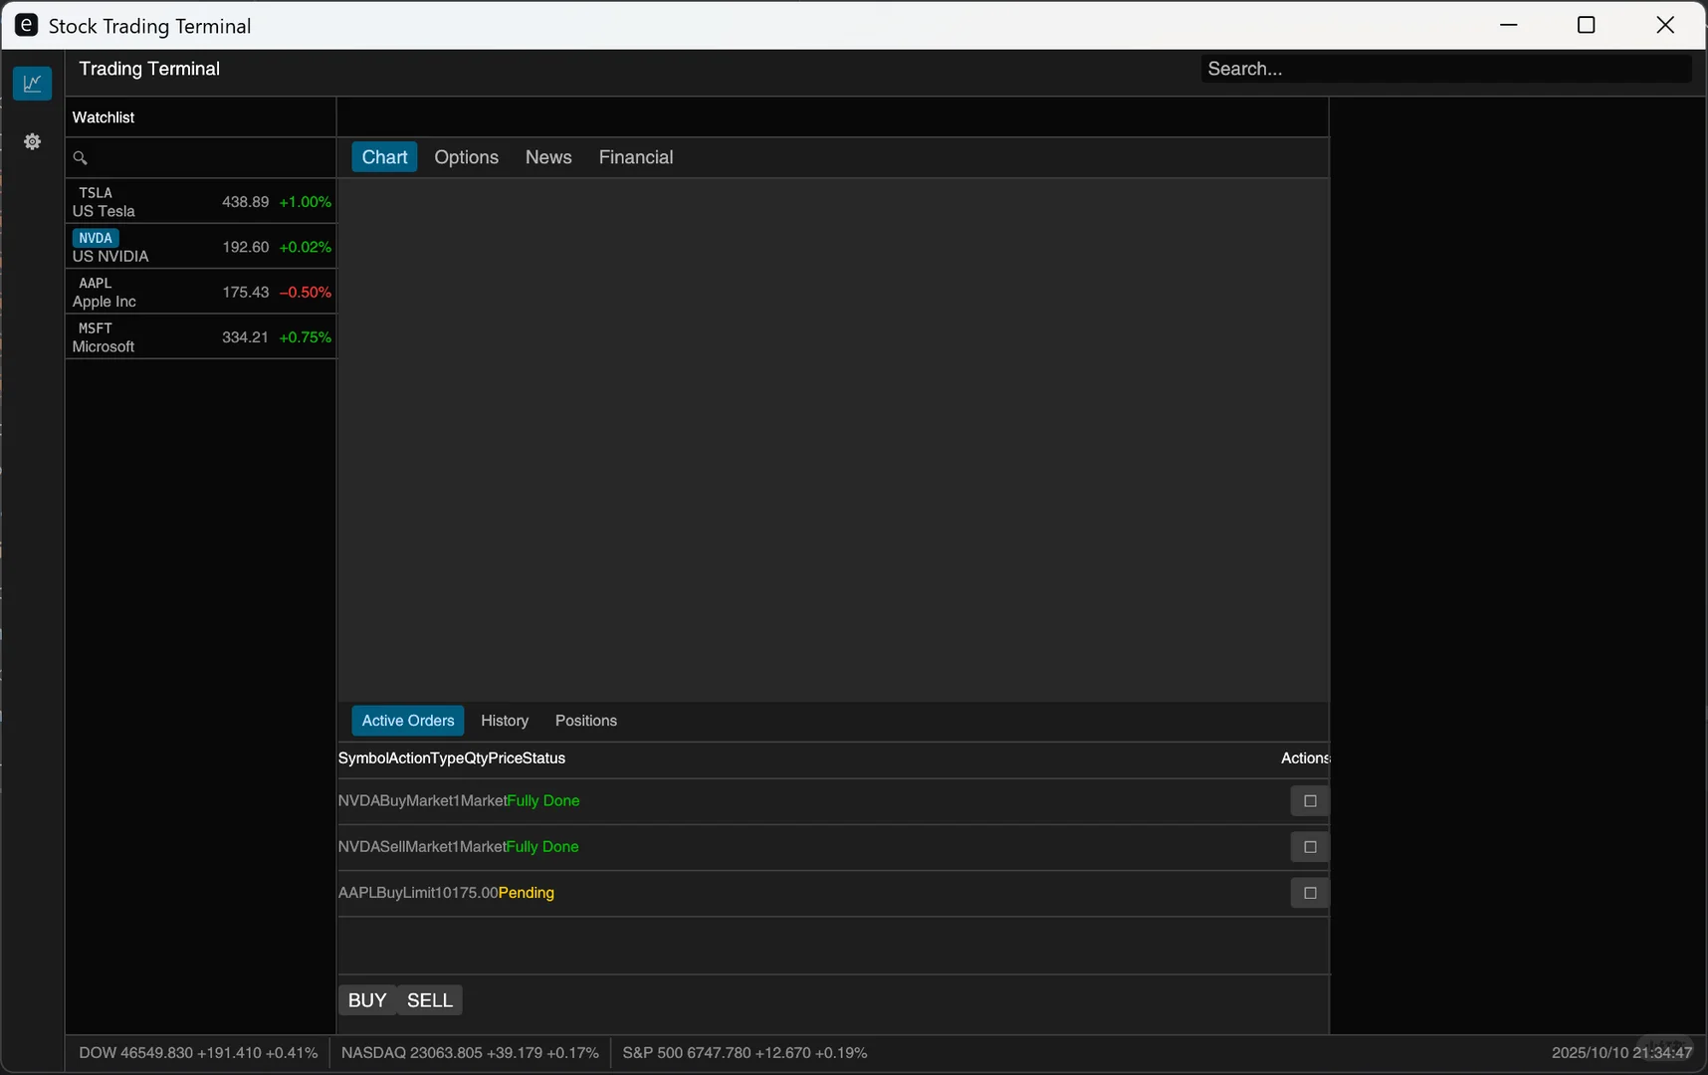Select the Active Orders tab
Screen dimensions: 1708x1075
pos(408,721)
